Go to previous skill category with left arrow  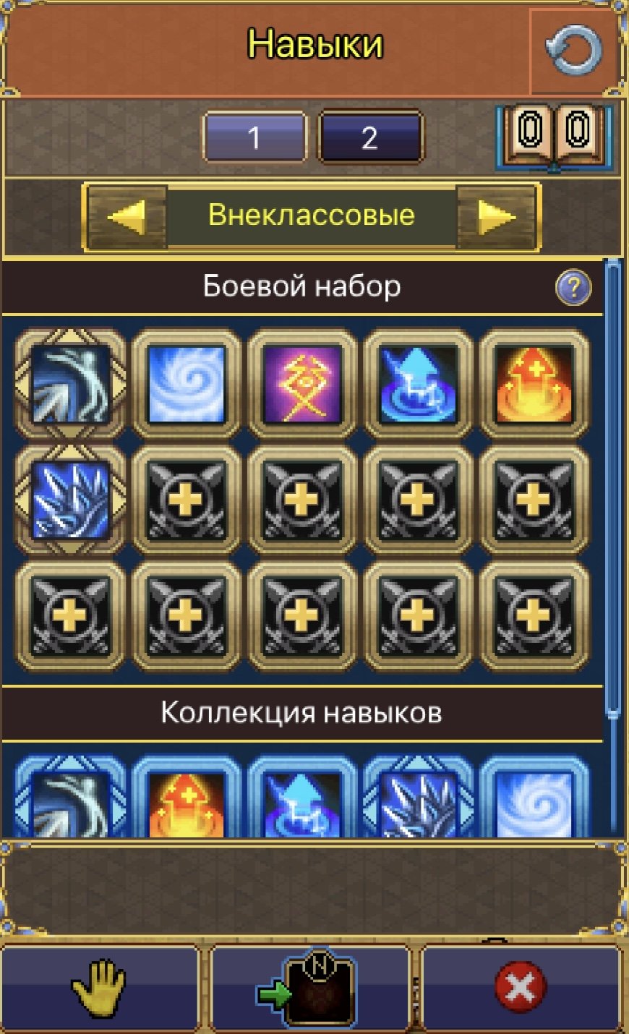pos(127,216)
